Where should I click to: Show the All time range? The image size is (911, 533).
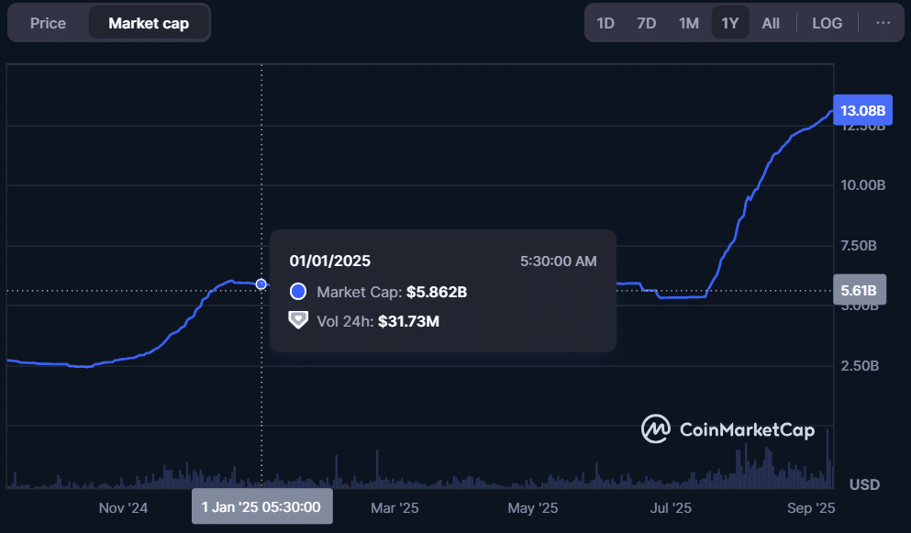click(771, 23)
